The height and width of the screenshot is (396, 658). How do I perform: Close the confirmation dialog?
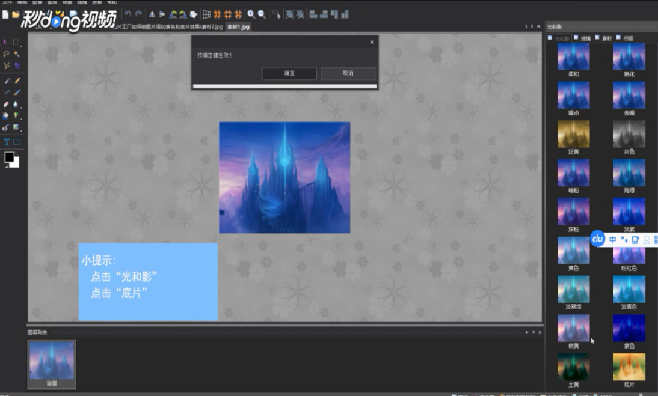[x=371, y=42]
